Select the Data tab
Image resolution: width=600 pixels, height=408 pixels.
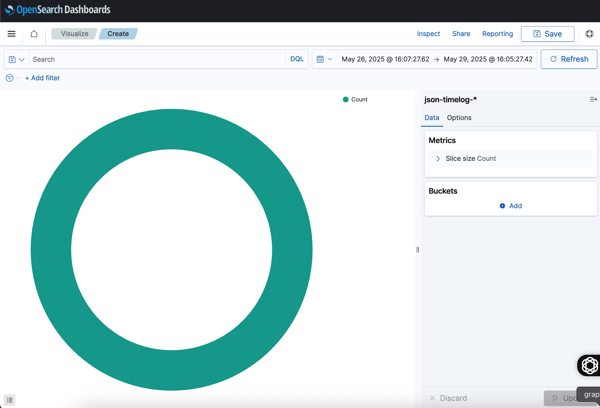click(x=432, y=118)
